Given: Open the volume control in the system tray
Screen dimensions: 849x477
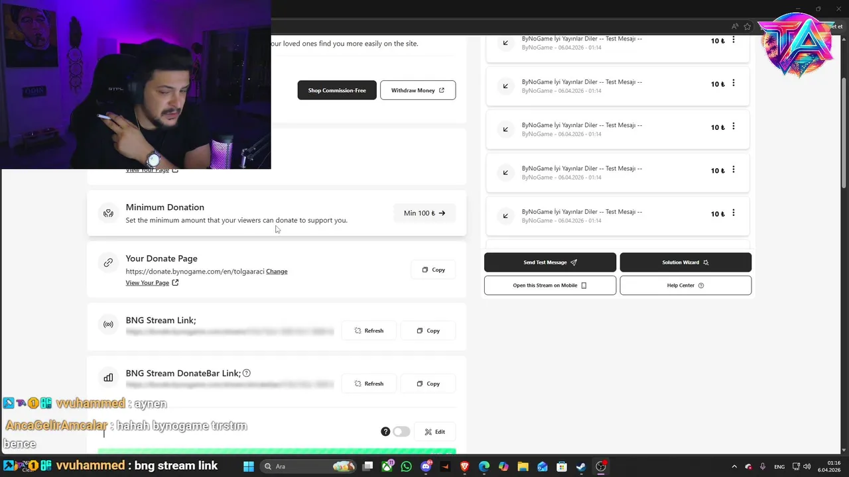Looking at the screenshot, I should tap(807, 466).
